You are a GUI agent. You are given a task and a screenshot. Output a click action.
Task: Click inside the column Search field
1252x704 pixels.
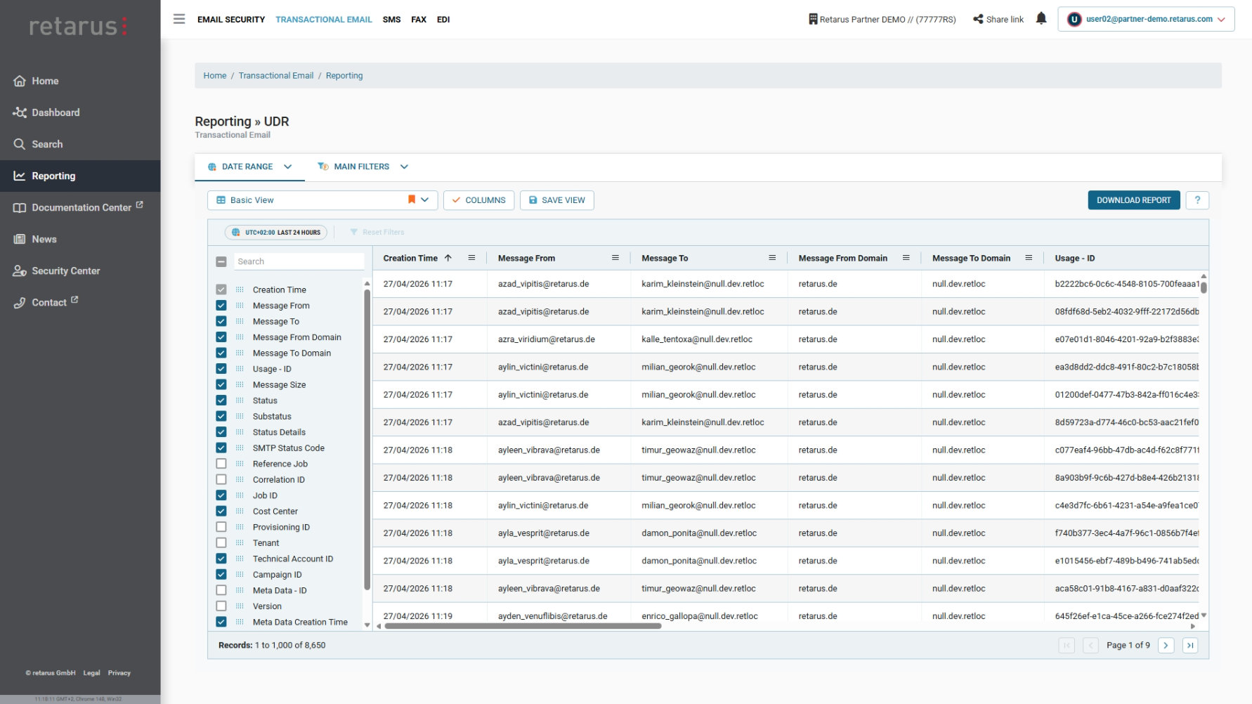pyautogui.click(x=299, y=261)
